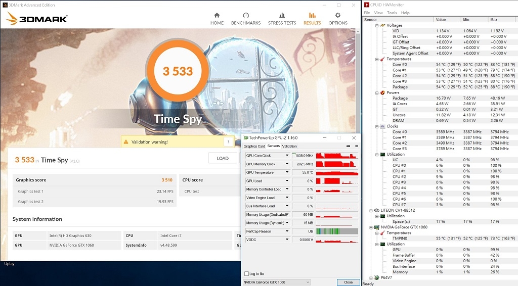
Task: Click the HWMonitor title bar app icon
Action: (x=366, y=5)
